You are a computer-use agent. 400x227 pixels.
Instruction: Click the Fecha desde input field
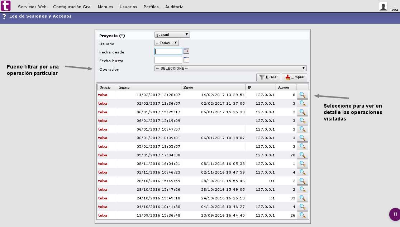[168, 52]
